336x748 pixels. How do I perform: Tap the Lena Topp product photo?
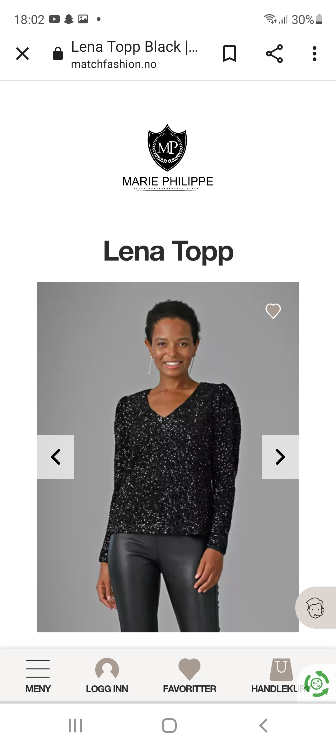pos(168,457)
